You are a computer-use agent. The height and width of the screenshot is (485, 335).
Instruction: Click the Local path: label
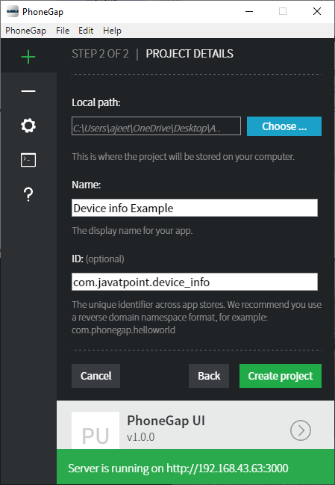point(96,102)
